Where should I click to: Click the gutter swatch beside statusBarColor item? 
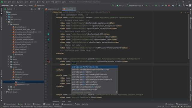pos(48,48)
